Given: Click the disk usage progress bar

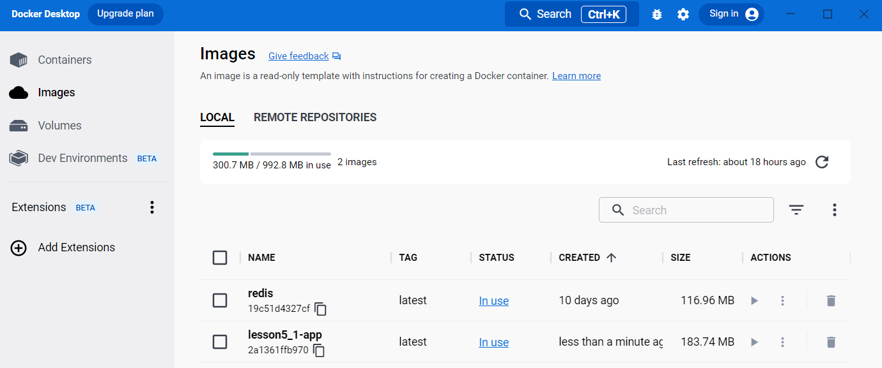Looking at the screenshot, I should pyautogui.click(x=272, y=154).
